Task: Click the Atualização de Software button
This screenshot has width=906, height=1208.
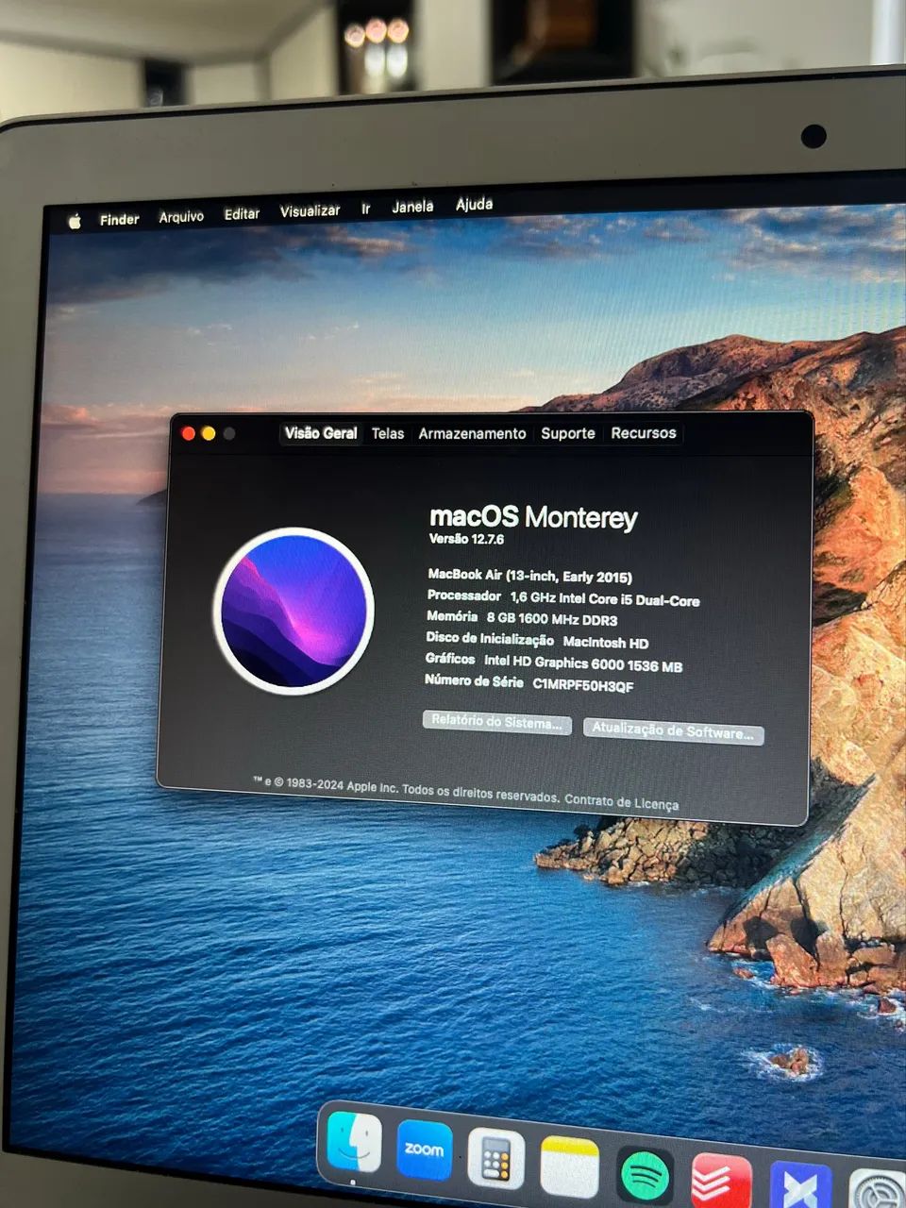Action: tap(673, 731)
